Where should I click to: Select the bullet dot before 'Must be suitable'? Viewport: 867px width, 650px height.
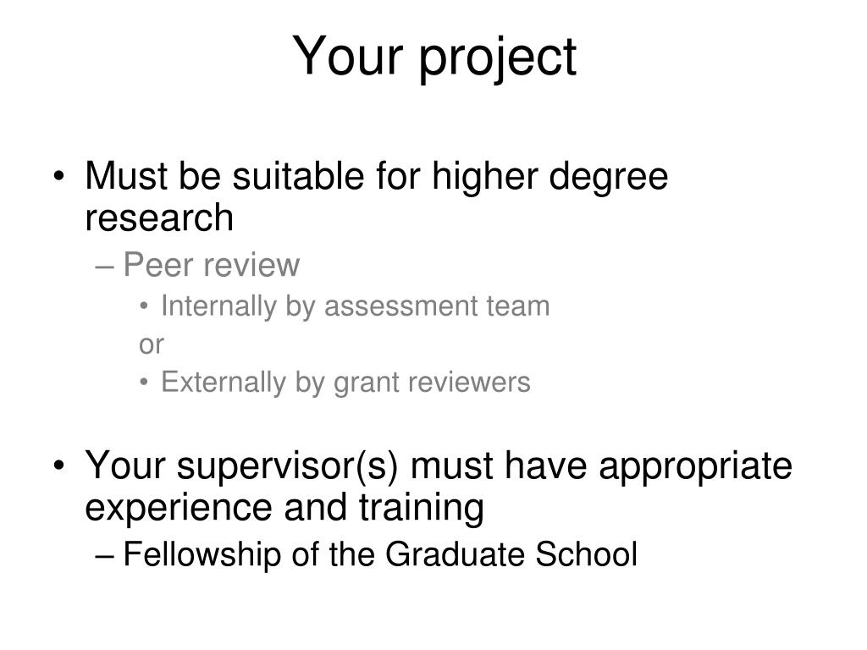(x=58, y=176)
